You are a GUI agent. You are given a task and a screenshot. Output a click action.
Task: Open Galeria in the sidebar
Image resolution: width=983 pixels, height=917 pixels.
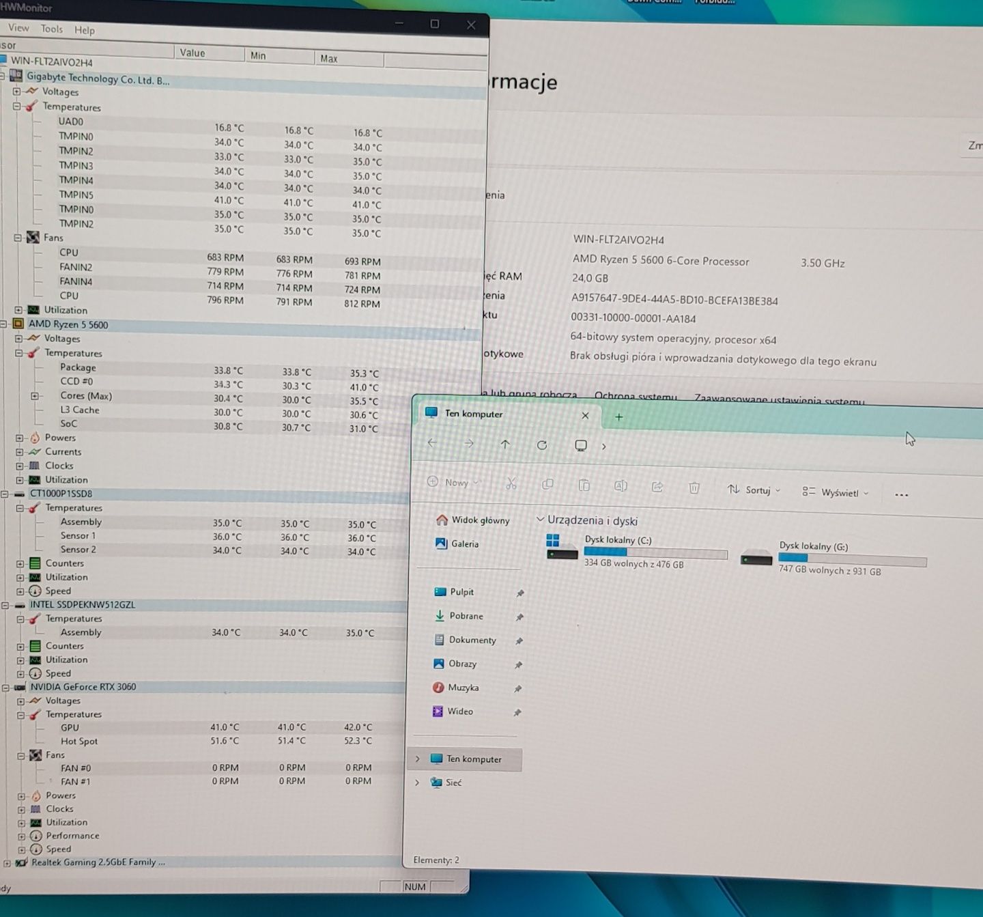pos(457,544)
